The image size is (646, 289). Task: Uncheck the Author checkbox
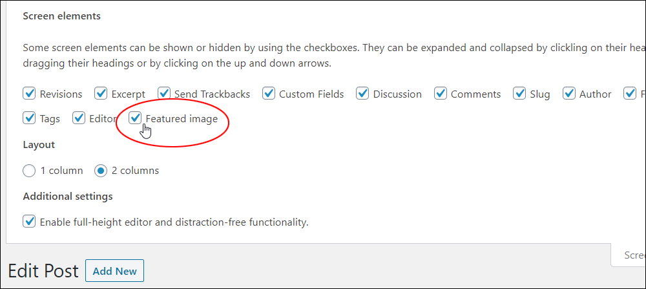[x=569, y=94]
